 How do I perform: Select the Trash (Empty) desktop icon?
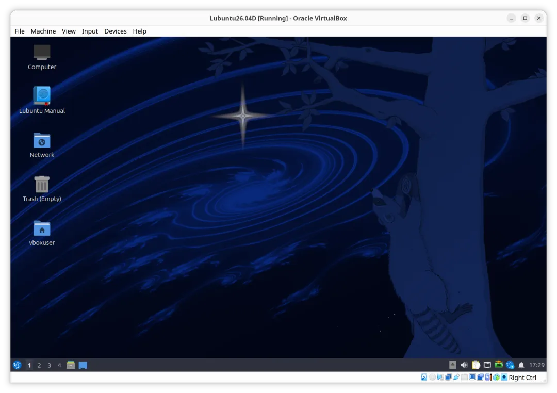click(42, 189)
